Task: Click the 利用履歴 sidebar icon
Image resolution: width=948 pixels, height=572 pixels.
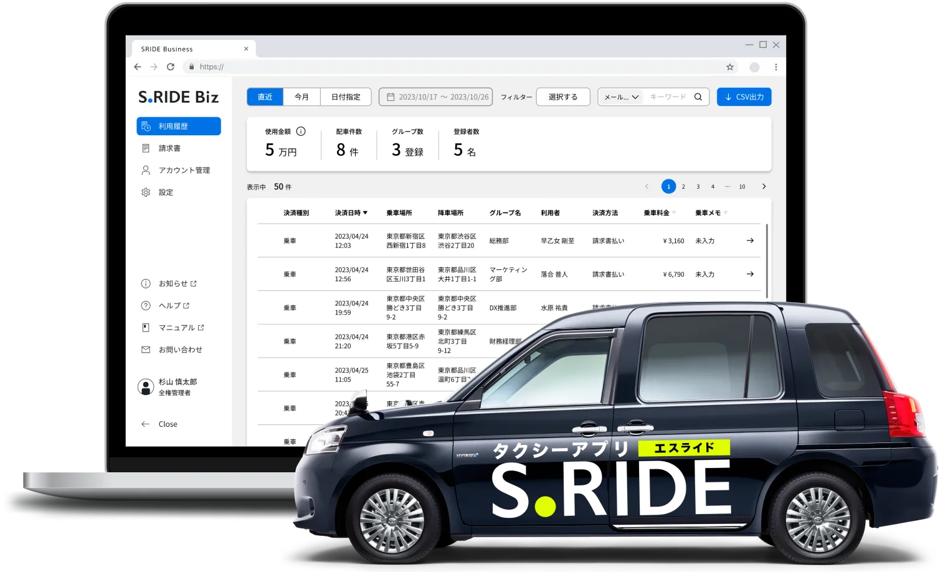Action: 146,126
